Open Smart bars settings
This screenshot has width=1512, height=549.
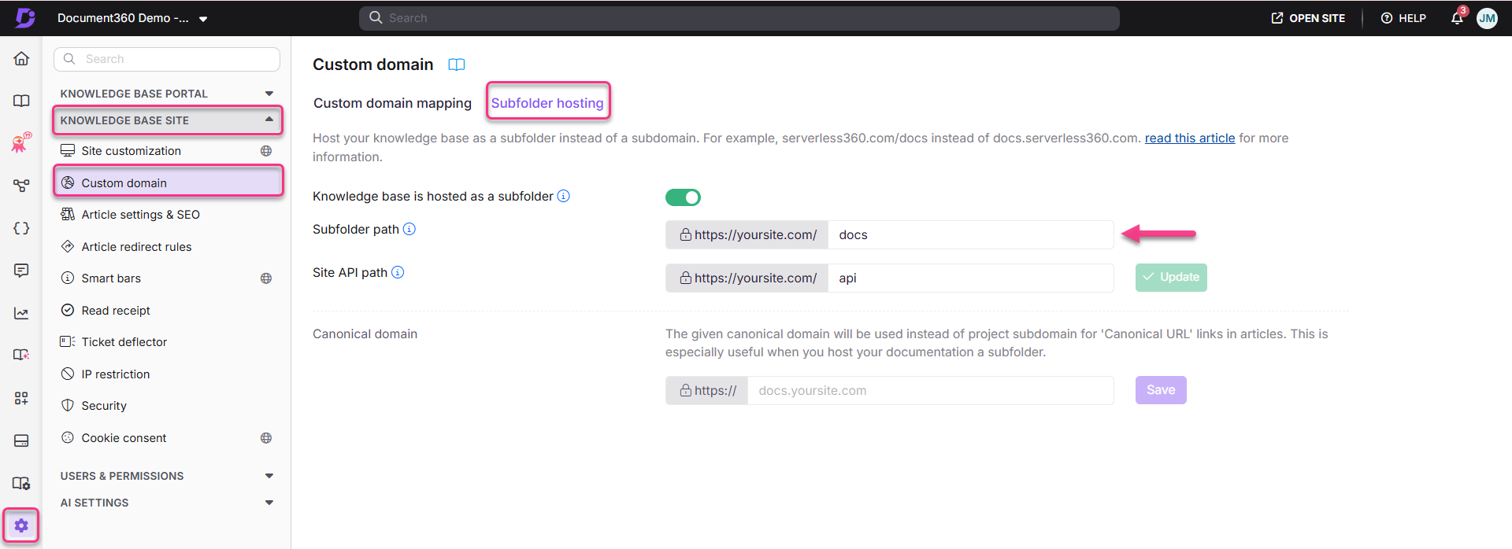pyautogui.click(x=167, y=278)
